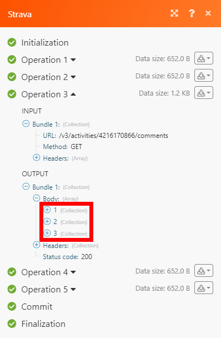Viewport: 221px width, 338px height.
Task: Collapse Operation 3 details
Action: pyautogui.click(x=73, y=94)
